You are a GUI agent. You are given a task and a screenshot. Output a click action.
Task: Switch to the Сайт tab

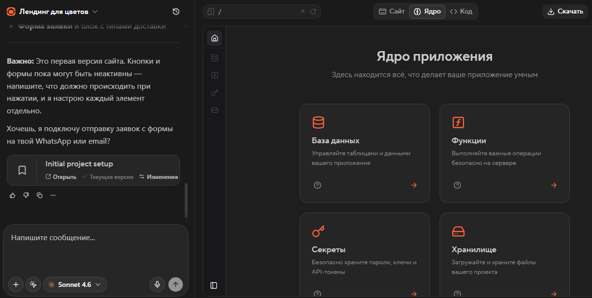click(x=392, y=12)
